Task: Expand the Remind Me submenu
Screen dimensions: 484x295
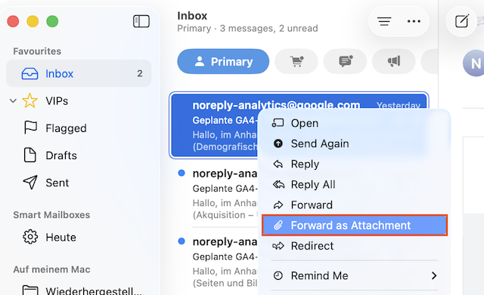Action: (355, 275)
